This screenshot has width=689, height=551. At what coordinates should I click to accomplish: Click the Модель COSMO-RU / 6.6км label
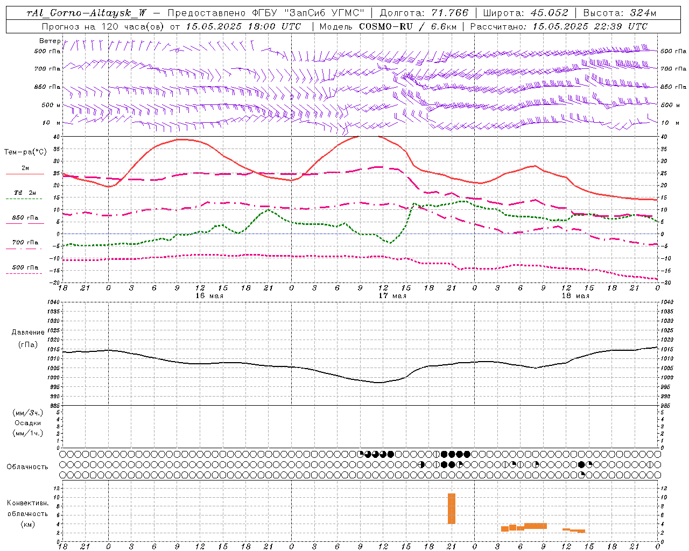click(x=388, y=26)
